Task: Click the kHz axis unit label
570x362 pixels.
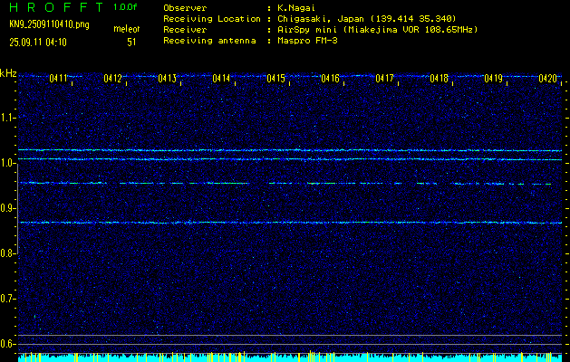Action: (8, 73)
